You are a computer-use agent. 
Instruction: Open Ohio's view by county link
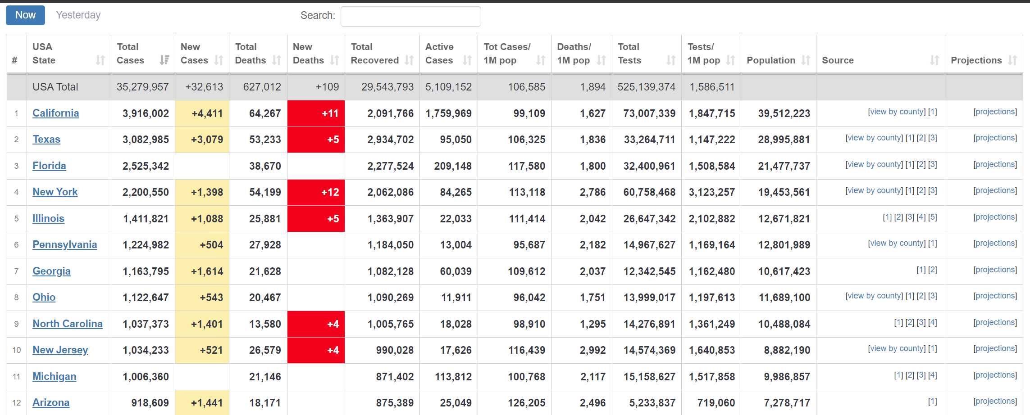874,296
